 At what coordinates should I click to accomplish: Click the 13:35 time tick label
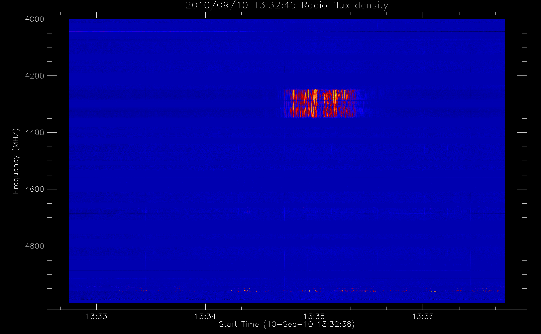coord(314,316)
